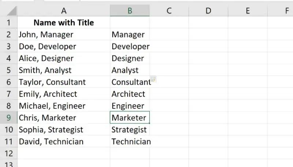
Task: Click the Select All corner triangle
Action: click(12, 11)
